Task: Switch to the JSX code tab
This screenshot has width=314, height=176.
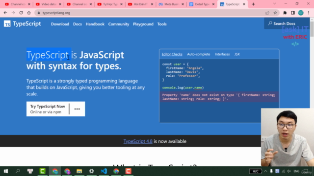Action: (237, 54)
